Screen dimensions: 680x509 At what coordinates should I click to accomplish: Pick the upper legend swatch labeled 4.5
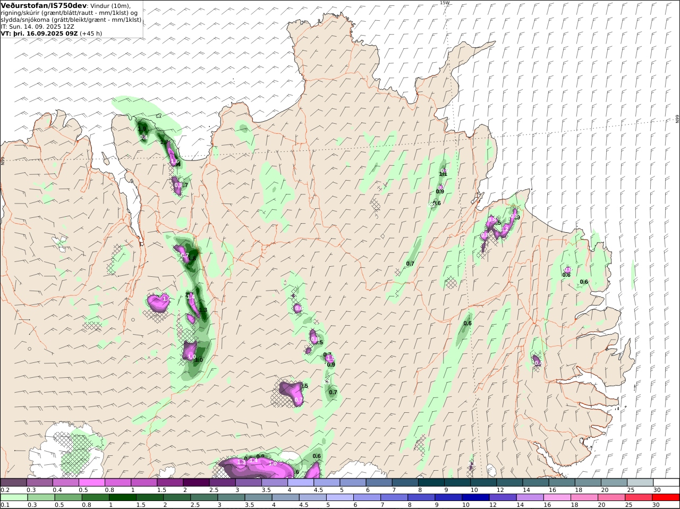(327, 482)
